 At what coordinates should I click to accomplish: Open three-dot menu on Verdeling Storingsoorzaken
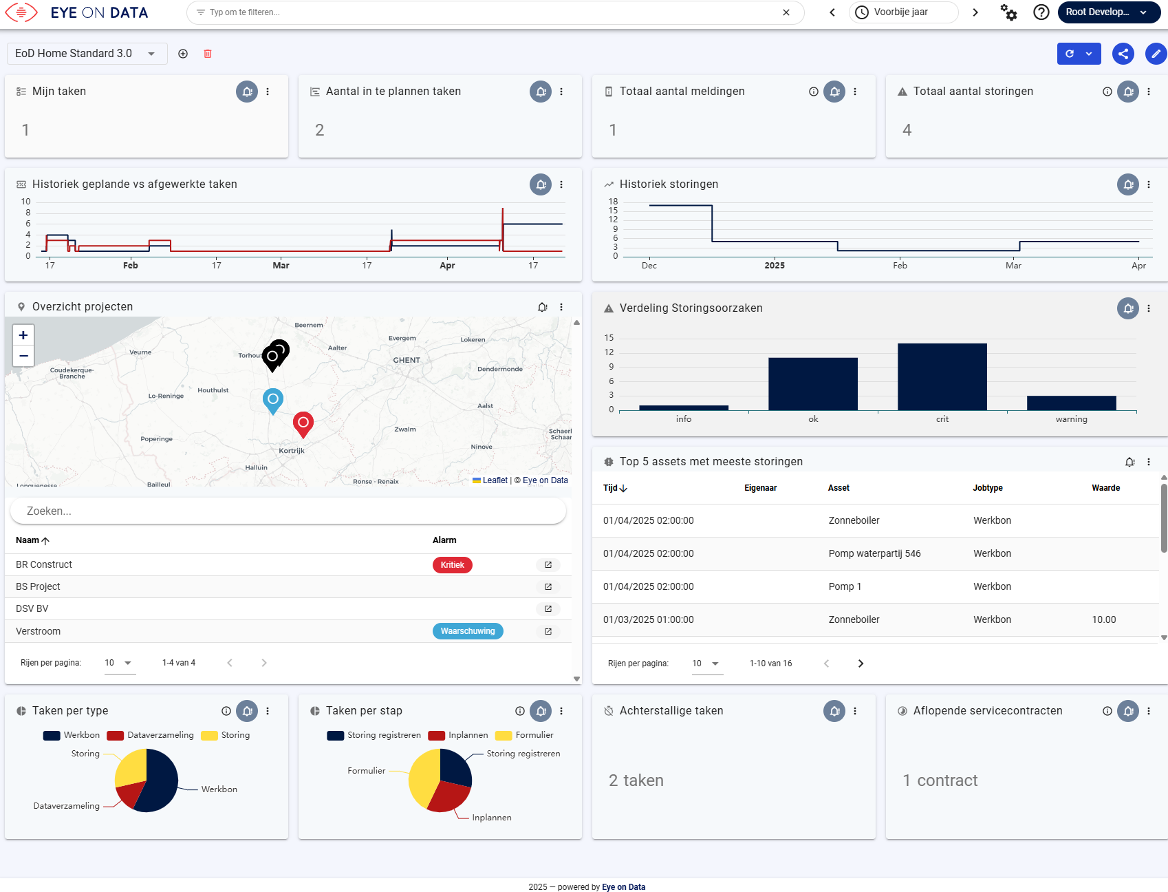(x=1149, y=308)
